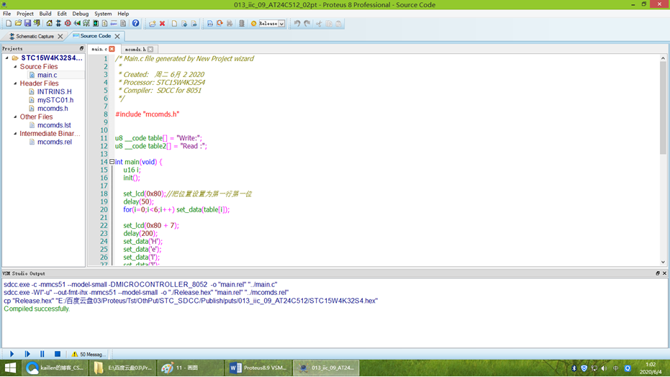Click the Redo arrow icon

(307, 24)
